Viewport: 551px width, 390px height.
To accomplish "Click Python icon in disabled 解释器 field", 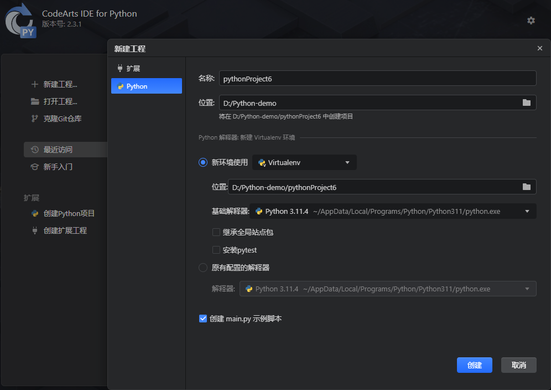I will [249, 289].
